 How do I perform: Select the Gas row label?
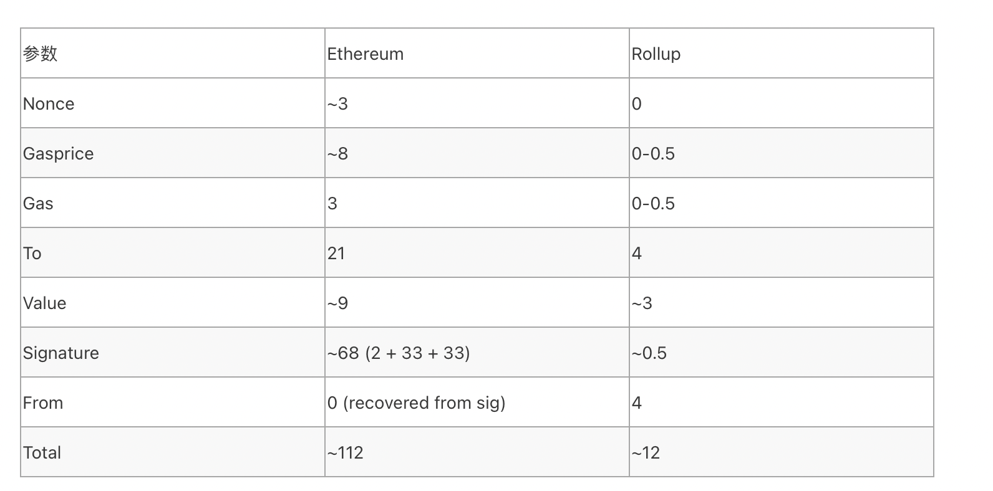coord(38,204)
